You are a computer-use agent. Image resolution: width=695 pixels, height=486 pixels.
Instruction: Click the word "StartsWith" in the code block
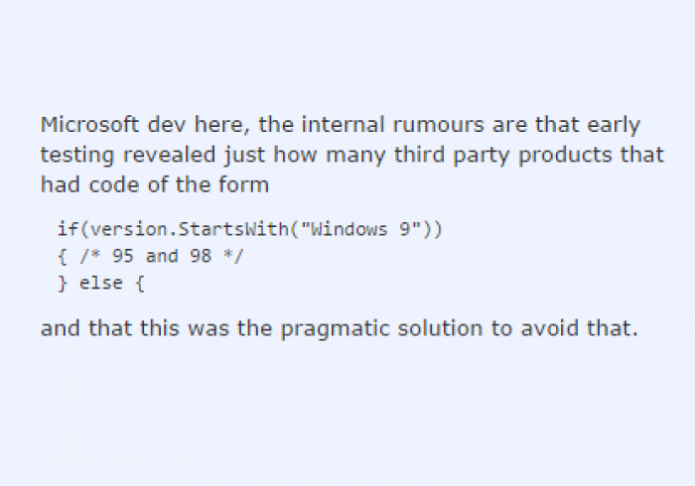(233, 229)
